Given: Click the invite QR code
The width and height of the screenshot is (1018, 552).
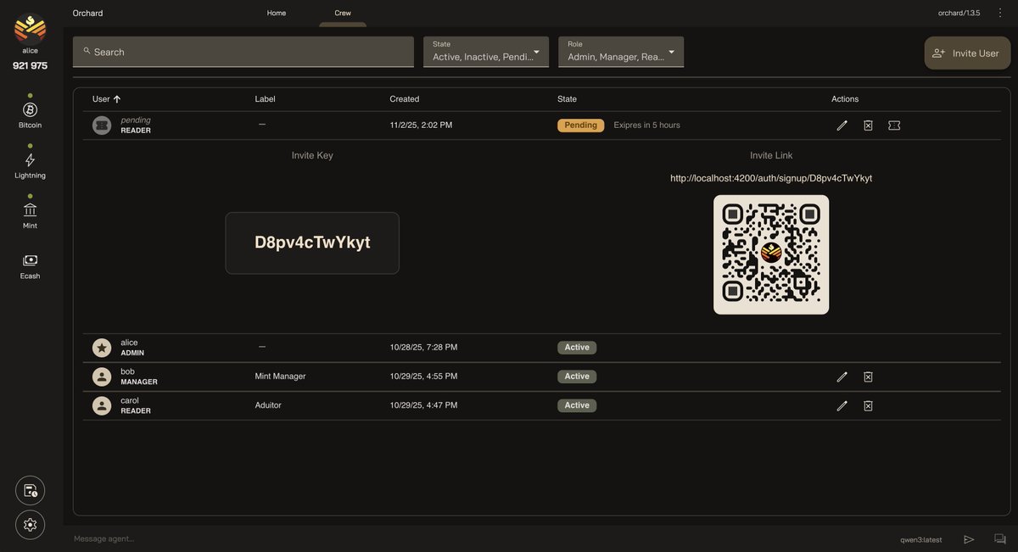Looking at the screenshot, I should 771,254.
